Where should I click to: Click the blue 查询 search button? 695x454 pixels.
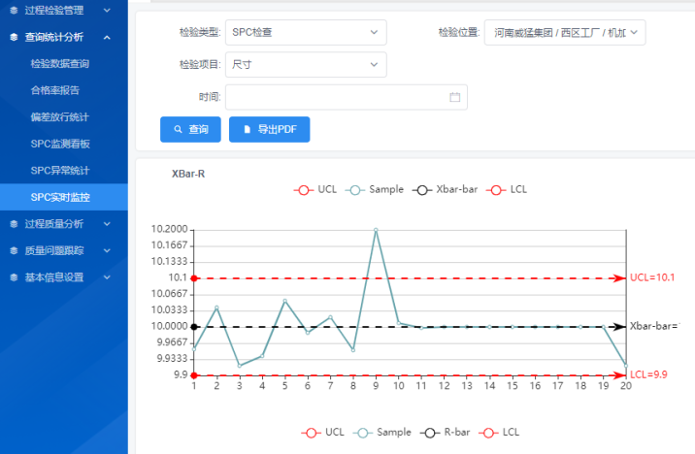(190, 129)
